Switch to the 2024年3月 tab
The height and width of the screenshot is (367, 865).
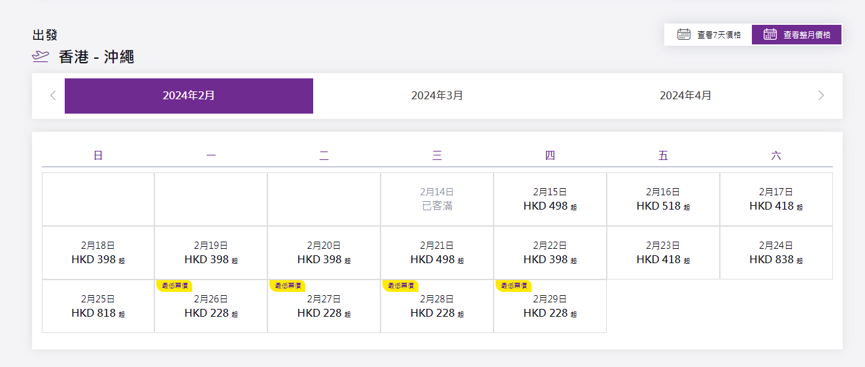pyautogui.click(x=437, y=96)
